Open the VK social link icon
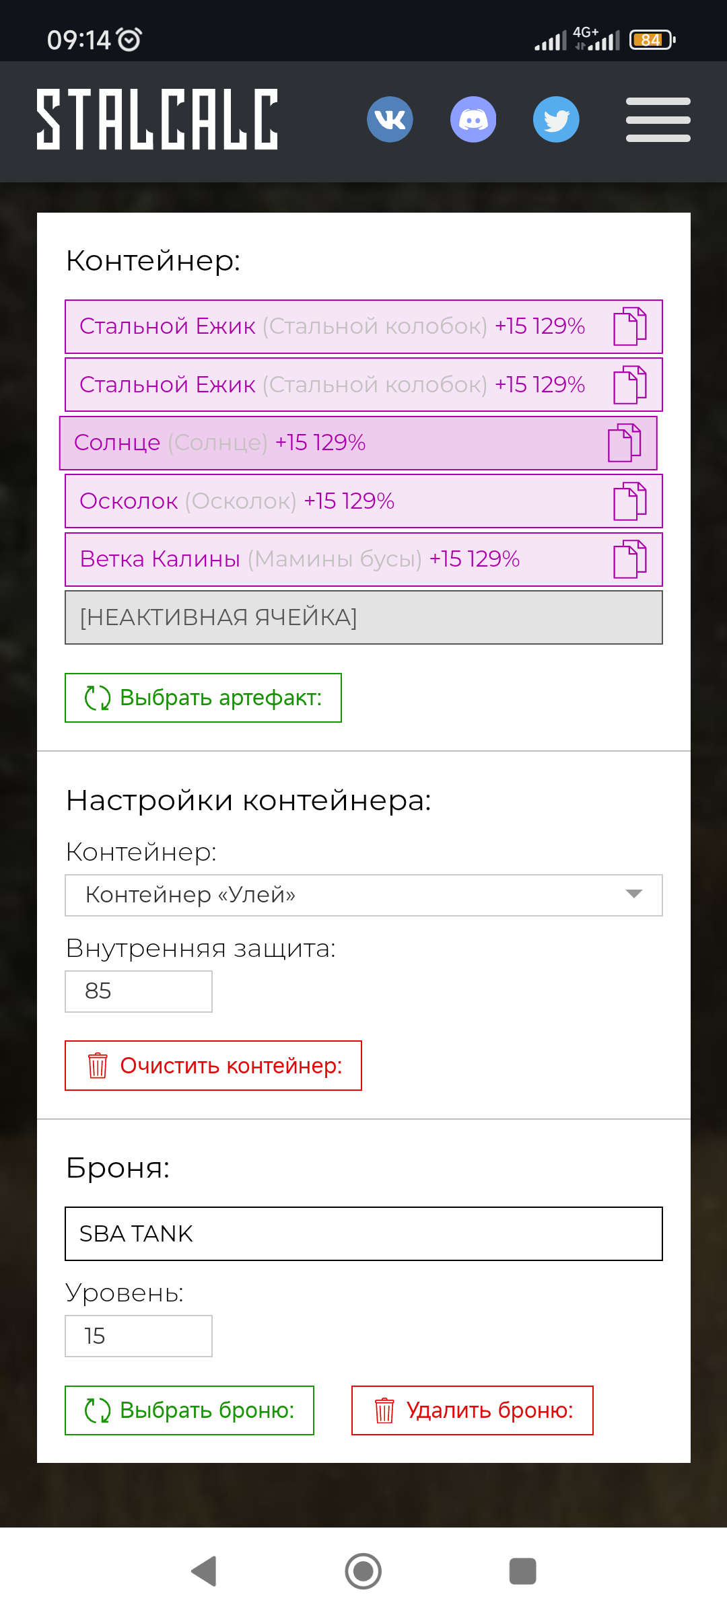 pos(390,119)
